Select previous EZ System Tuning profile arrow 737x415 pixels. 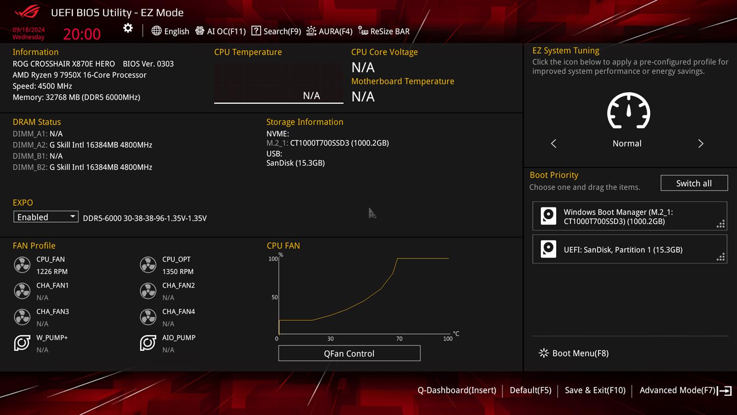click(x=554, y=144)
